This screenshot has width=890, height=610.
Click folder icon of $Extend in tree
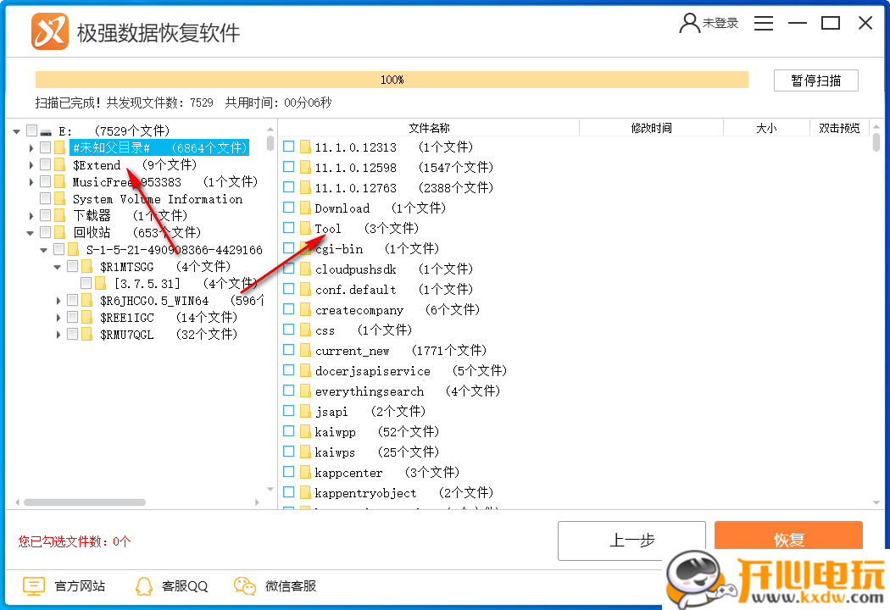(x=59, y=165)
